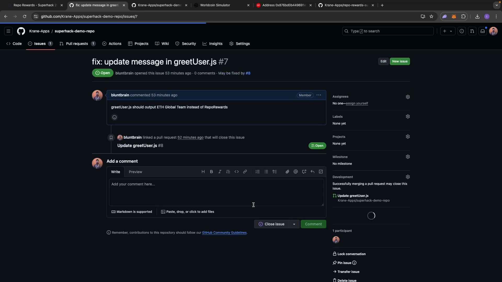Open the Insights tab
The image size is (502, 282).
pyautogui.click(x=213, y=44)
